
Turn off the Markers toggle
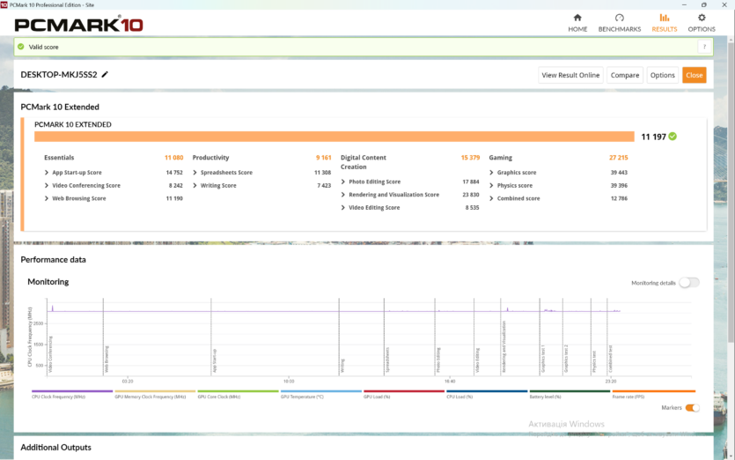[x=692, y=407]
